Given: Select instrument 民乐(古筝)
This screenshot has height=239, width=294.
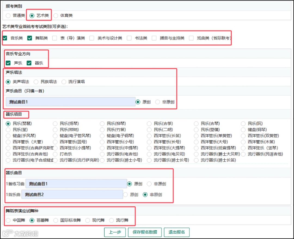Looking at the screenshot, I should 149,124.
